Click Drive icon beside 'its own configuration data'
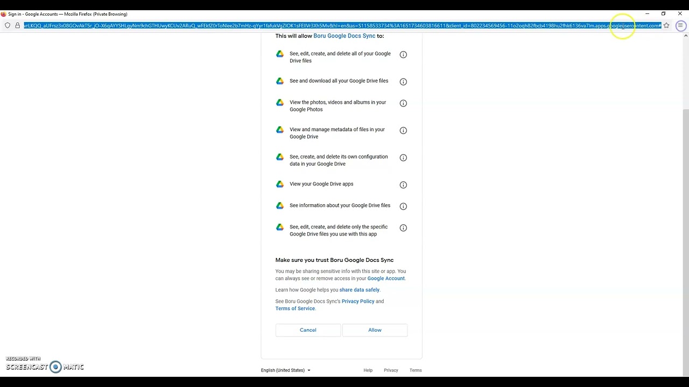Viewport: 689px width, 387px height. (x=280, y=157)
